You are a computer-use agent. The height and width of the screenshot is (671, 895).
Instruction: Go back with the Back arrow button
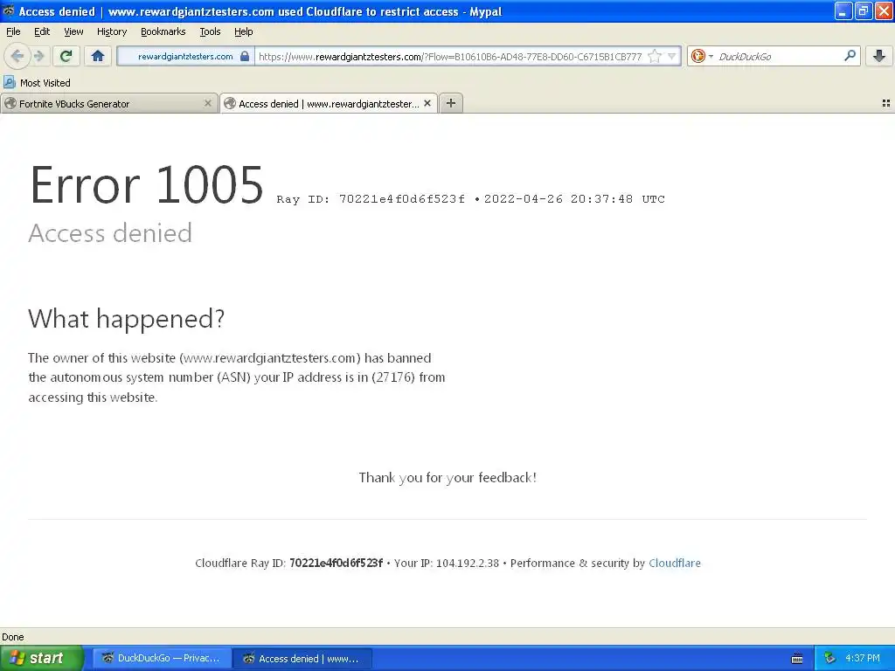click(17, 56)
